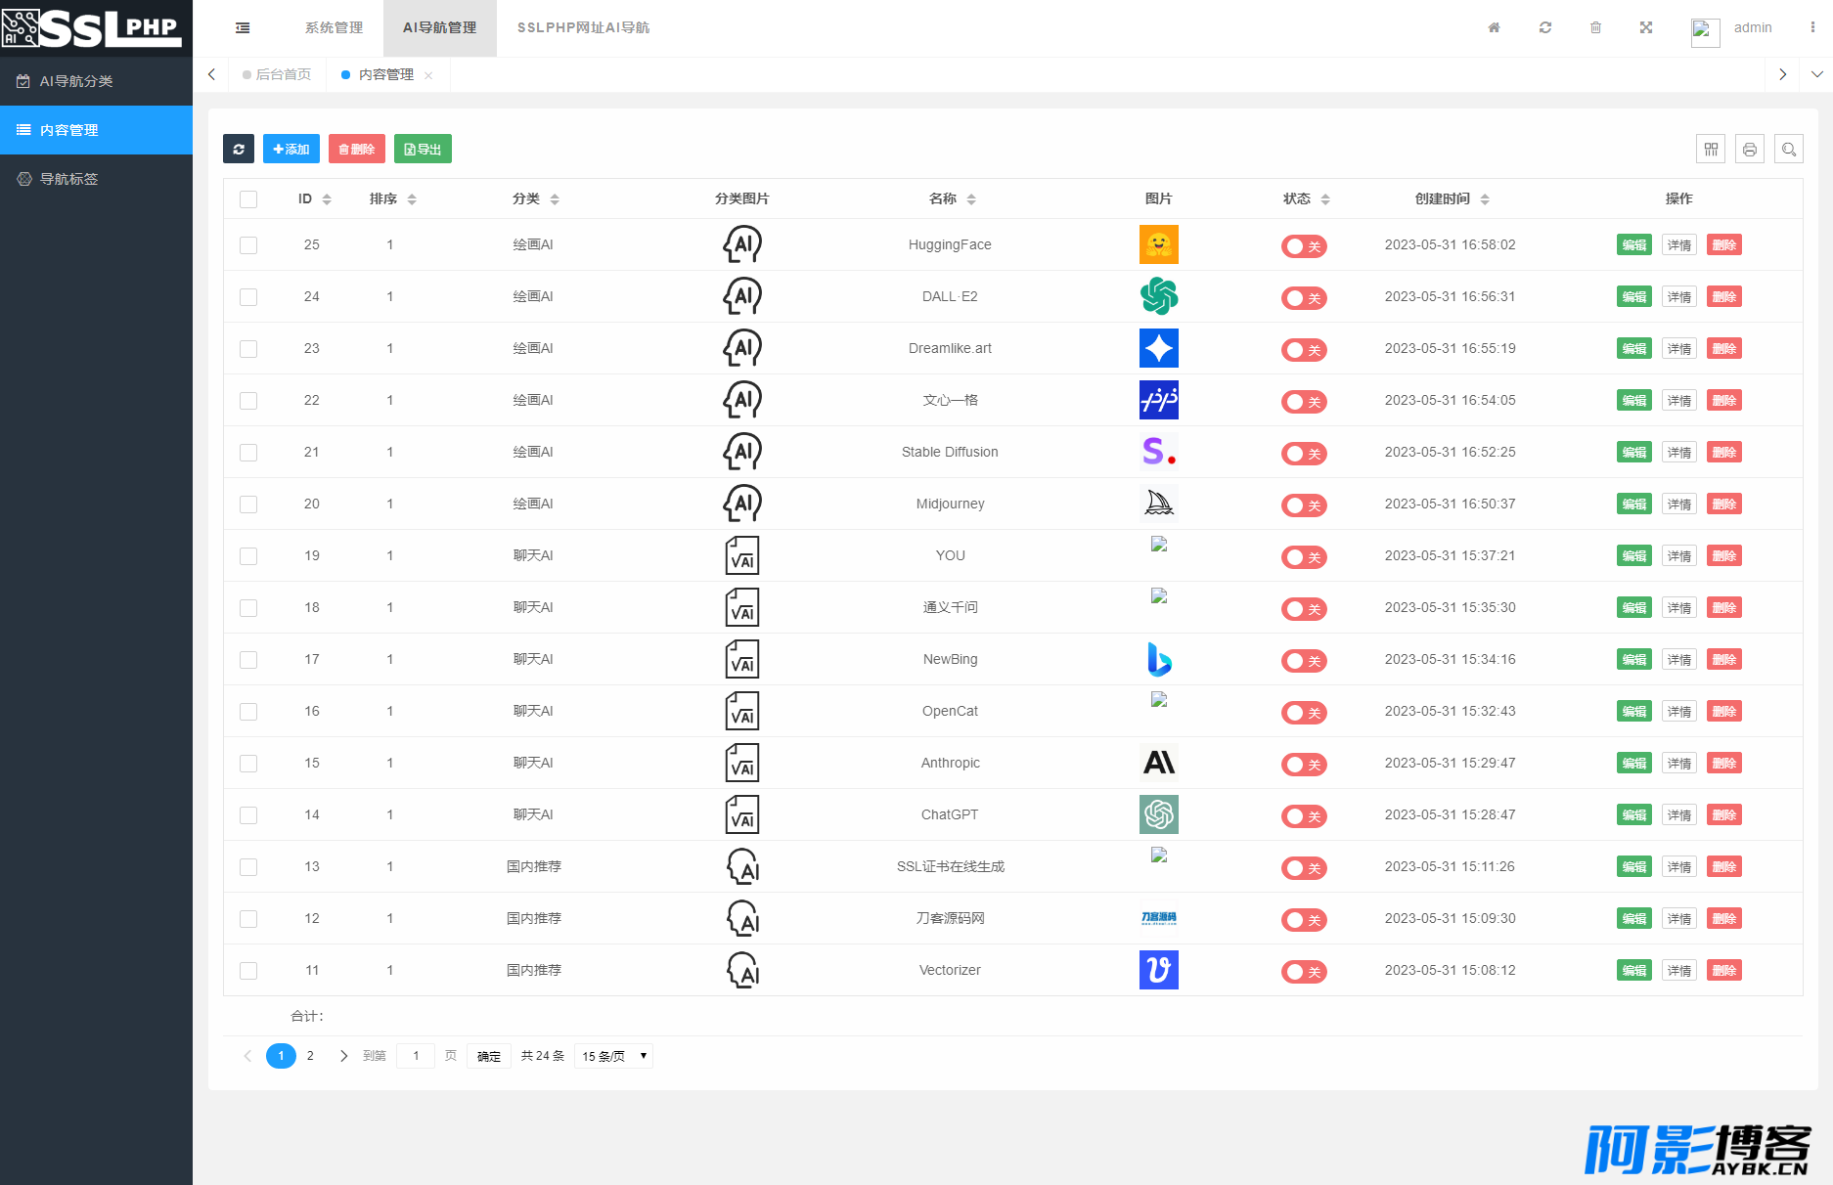Viewport: 1833px width, 1185px height.
Task: Click the green 导出 button
Action: 423,149
